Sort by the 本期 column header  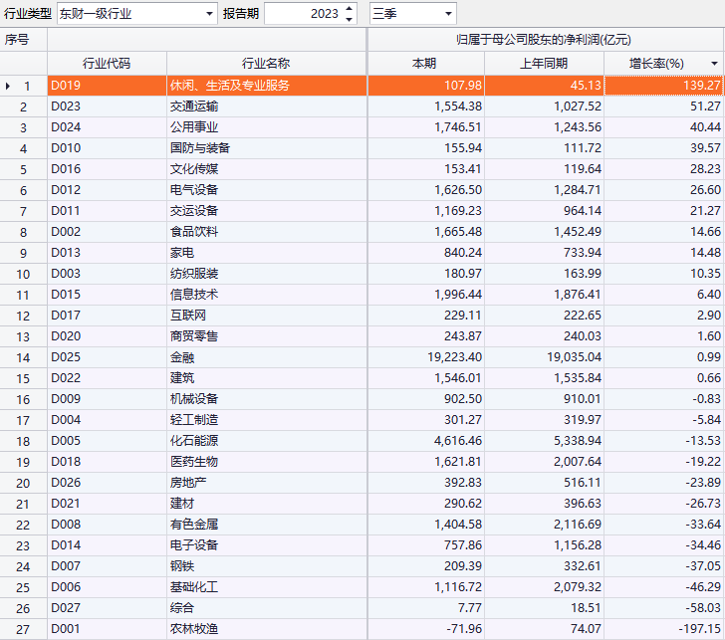pos(425,64)
